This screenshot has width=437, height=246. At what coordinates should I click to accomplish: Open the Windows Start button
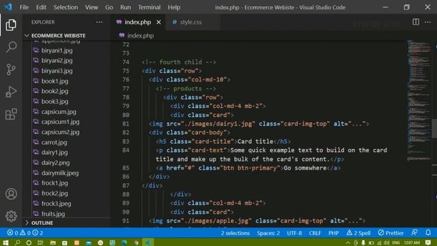[x=5, y=243]
